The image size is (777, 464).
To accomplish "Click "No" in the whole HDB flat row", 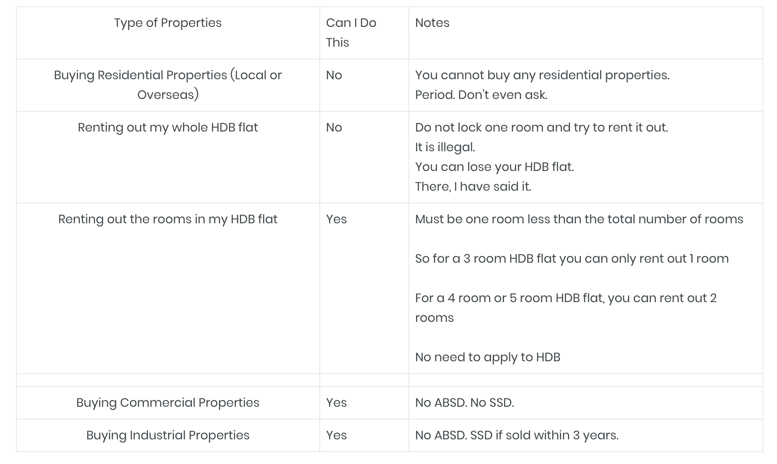I will click(x=334, y=128).
